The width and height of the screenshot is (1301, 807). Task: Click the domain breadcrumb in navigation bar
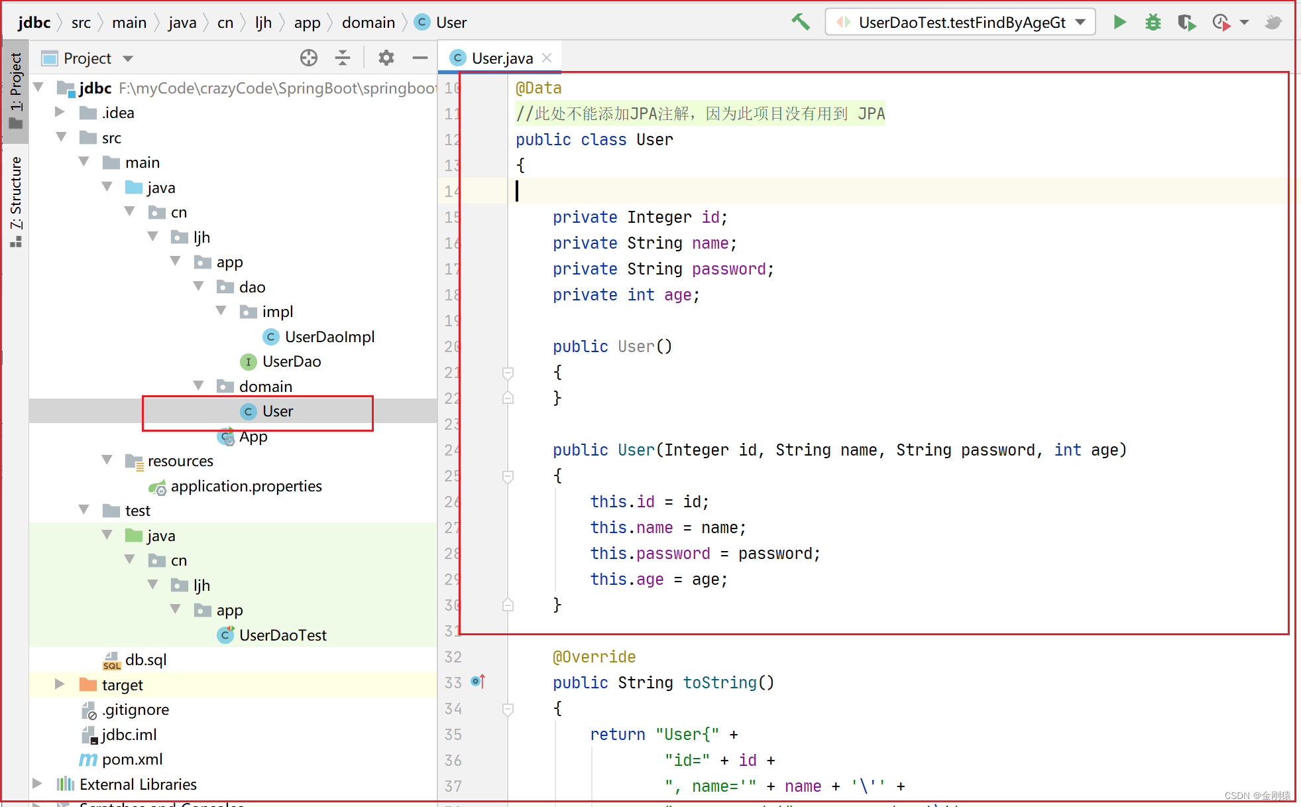click(368, 23)
